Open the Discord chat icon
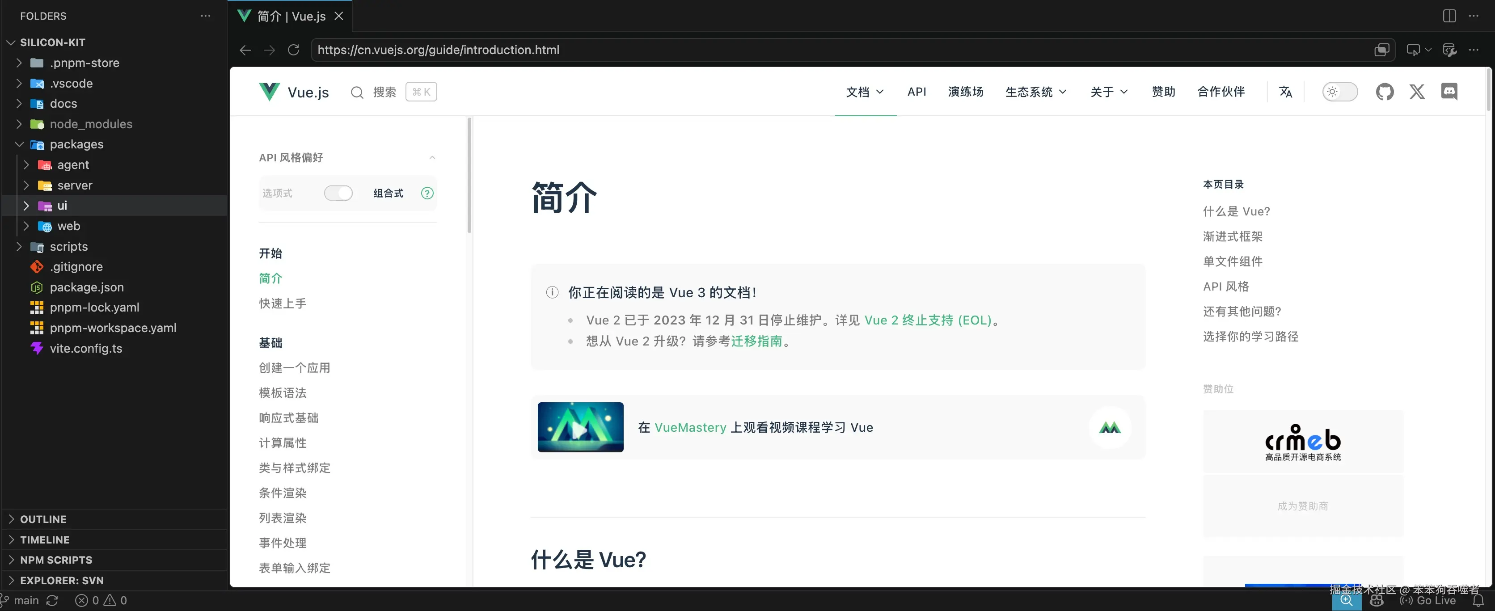 (1449, 92)
